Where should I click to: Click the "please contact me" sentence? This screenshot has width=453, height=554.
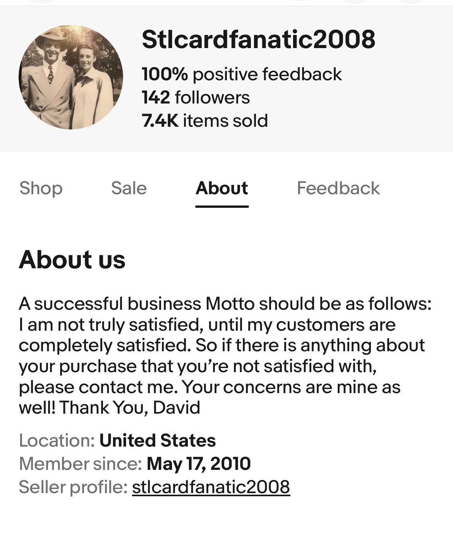click(x=98, y=387)
